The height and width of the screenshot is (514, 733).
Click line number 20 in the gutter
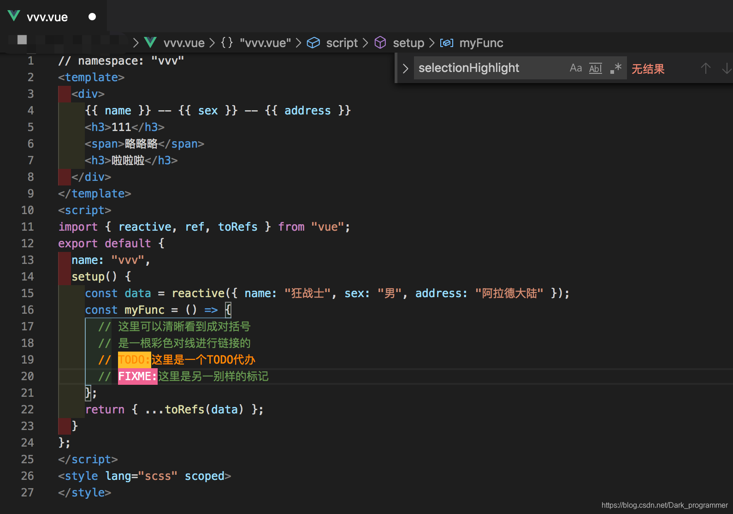pos(28,376)
